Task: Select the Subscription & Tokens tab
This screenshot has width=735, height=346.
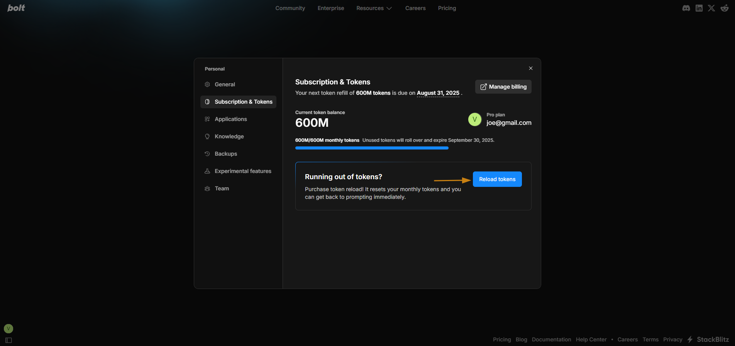Action: tap(238, 102)
